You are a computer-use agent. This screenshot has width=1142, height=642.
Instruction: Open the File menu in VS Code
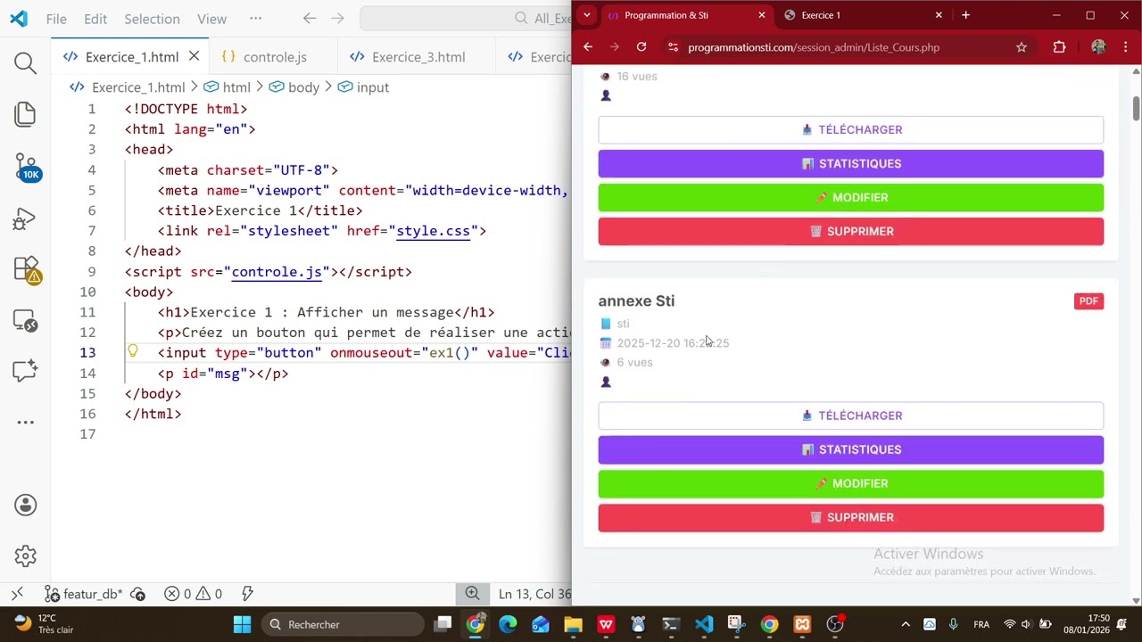click(x=56, y=19)
